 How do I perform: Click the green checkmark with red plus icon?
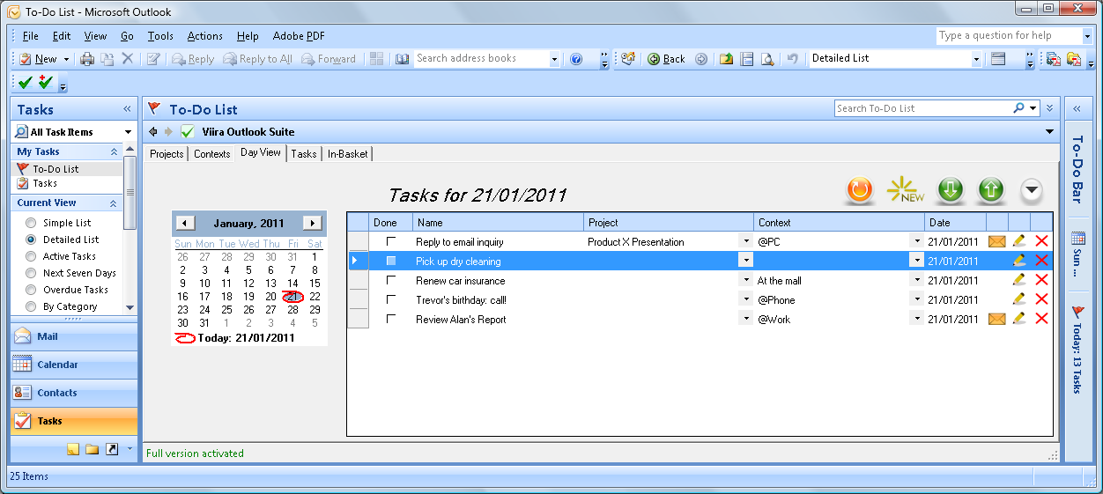click(46, 82)
